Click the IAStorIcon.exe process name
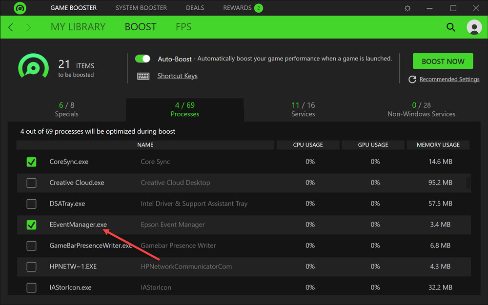This screenshot has width=488, height=305. pos(70,287)
